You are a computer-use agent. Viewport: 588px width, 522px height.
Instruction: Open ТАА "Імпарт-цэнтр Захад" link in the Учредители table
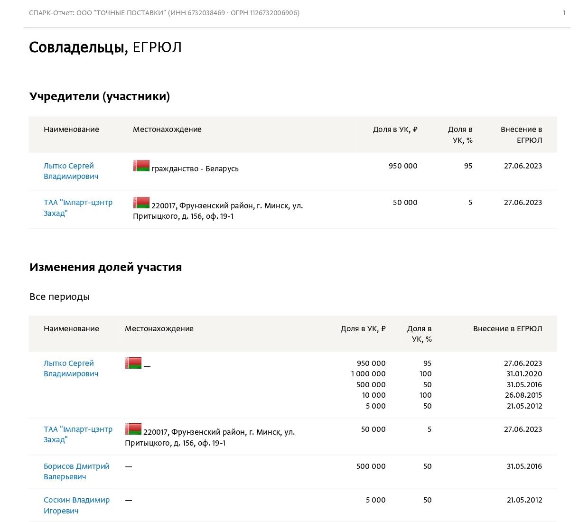[x=78, y=208]
